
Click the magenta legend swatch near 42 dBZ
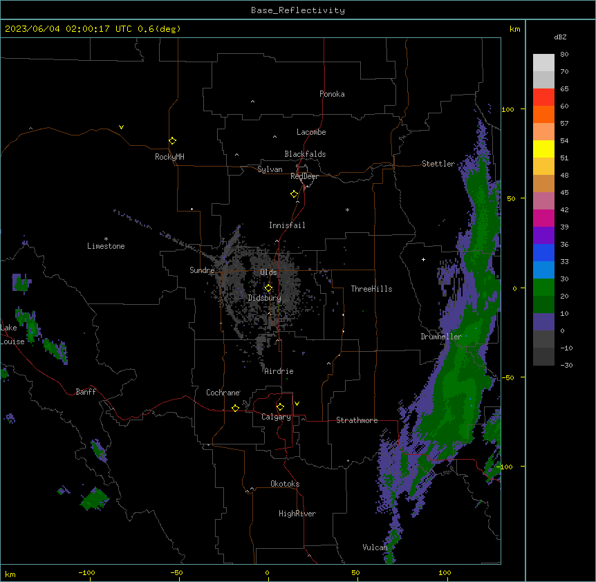pyautogui.click(x=543, y=218)
